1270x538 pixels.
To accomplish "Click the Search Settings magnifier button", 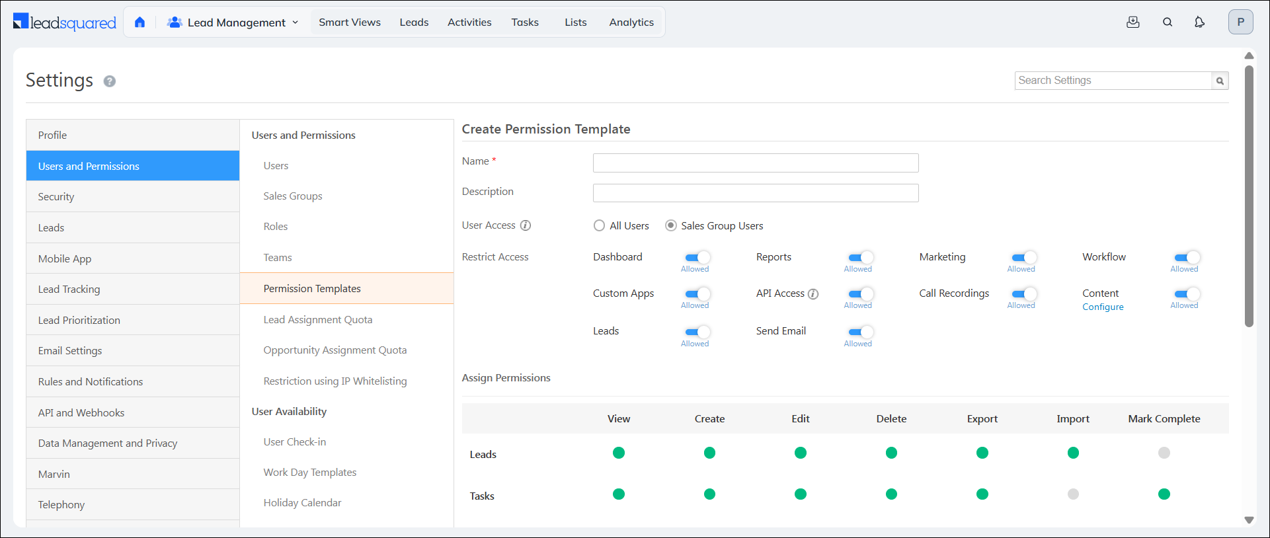I will [1220, 81].
